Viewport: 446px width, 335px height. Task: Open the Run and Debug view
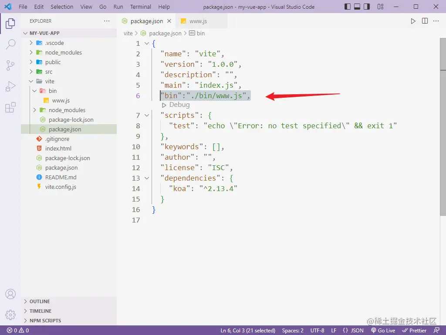point(10,86)
